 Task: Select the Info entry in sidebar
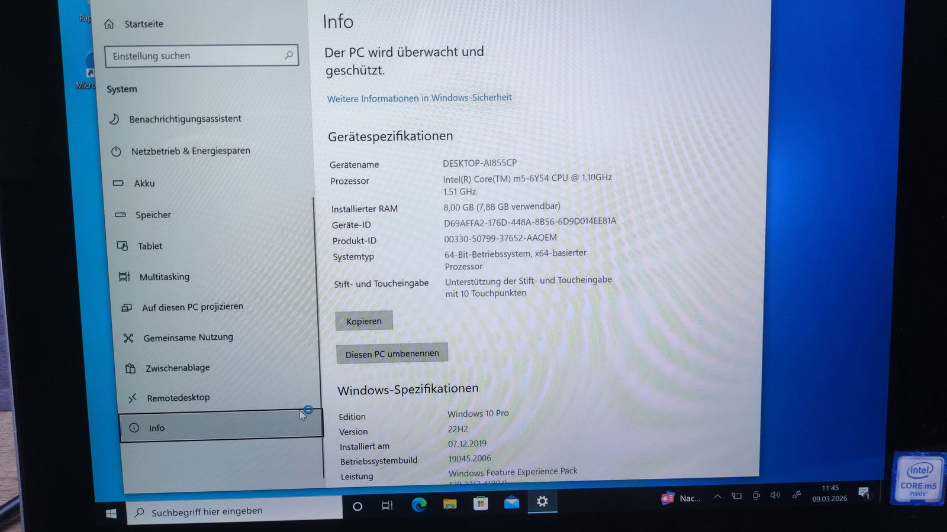(x=221, y=427)
